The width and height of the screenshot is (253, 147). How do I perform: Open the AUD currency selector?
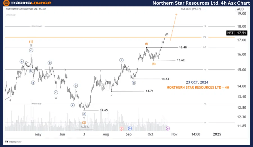(x=240, y=9)
